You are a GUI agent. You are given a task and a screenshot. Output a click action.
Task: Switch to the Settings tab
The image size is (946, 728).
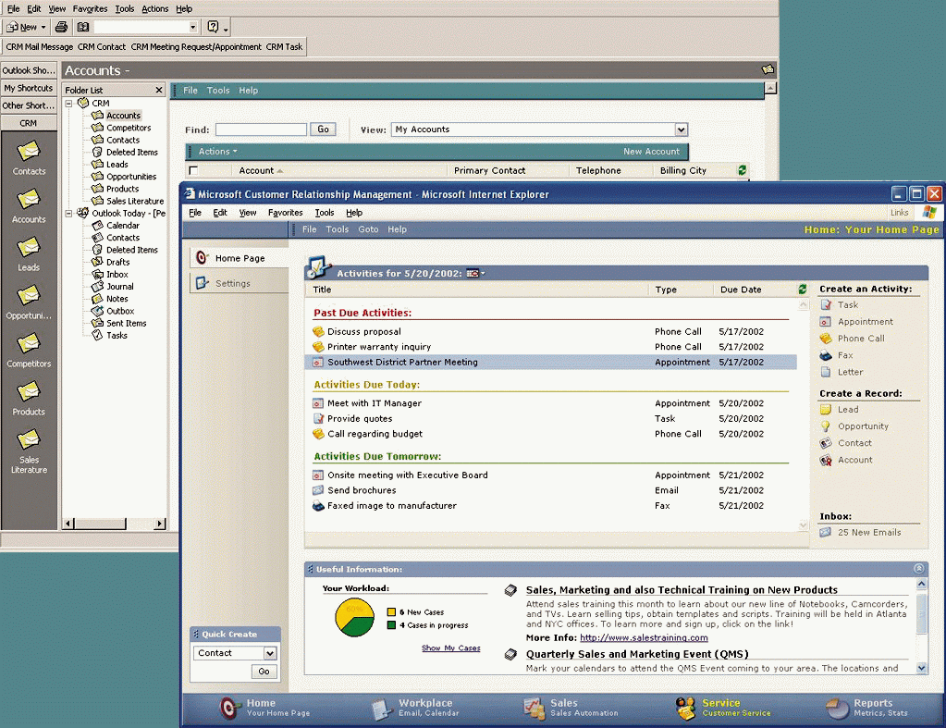click(x=232, y=283)
